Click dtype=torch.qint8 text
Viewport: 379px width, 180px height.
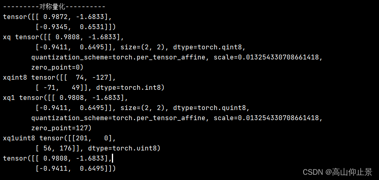point(208,47)
